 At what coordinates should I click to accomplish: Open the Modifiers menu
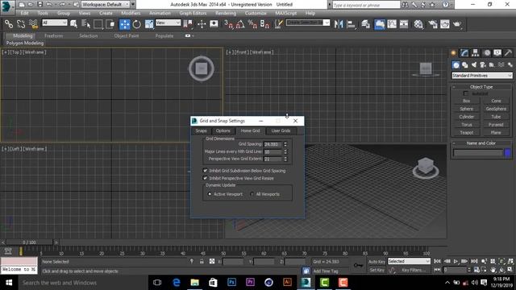click(x=131, y=13)
